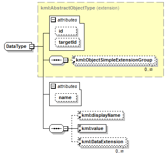Select the name attribute

[66, 97]
